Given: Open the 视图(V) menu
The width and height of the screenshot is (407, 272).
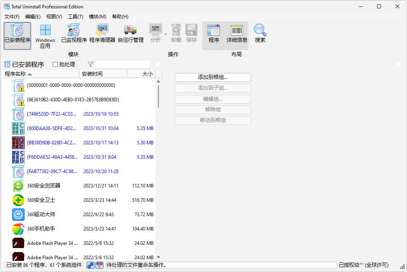Looking at the screenshot, I should [x=54, y=17].
